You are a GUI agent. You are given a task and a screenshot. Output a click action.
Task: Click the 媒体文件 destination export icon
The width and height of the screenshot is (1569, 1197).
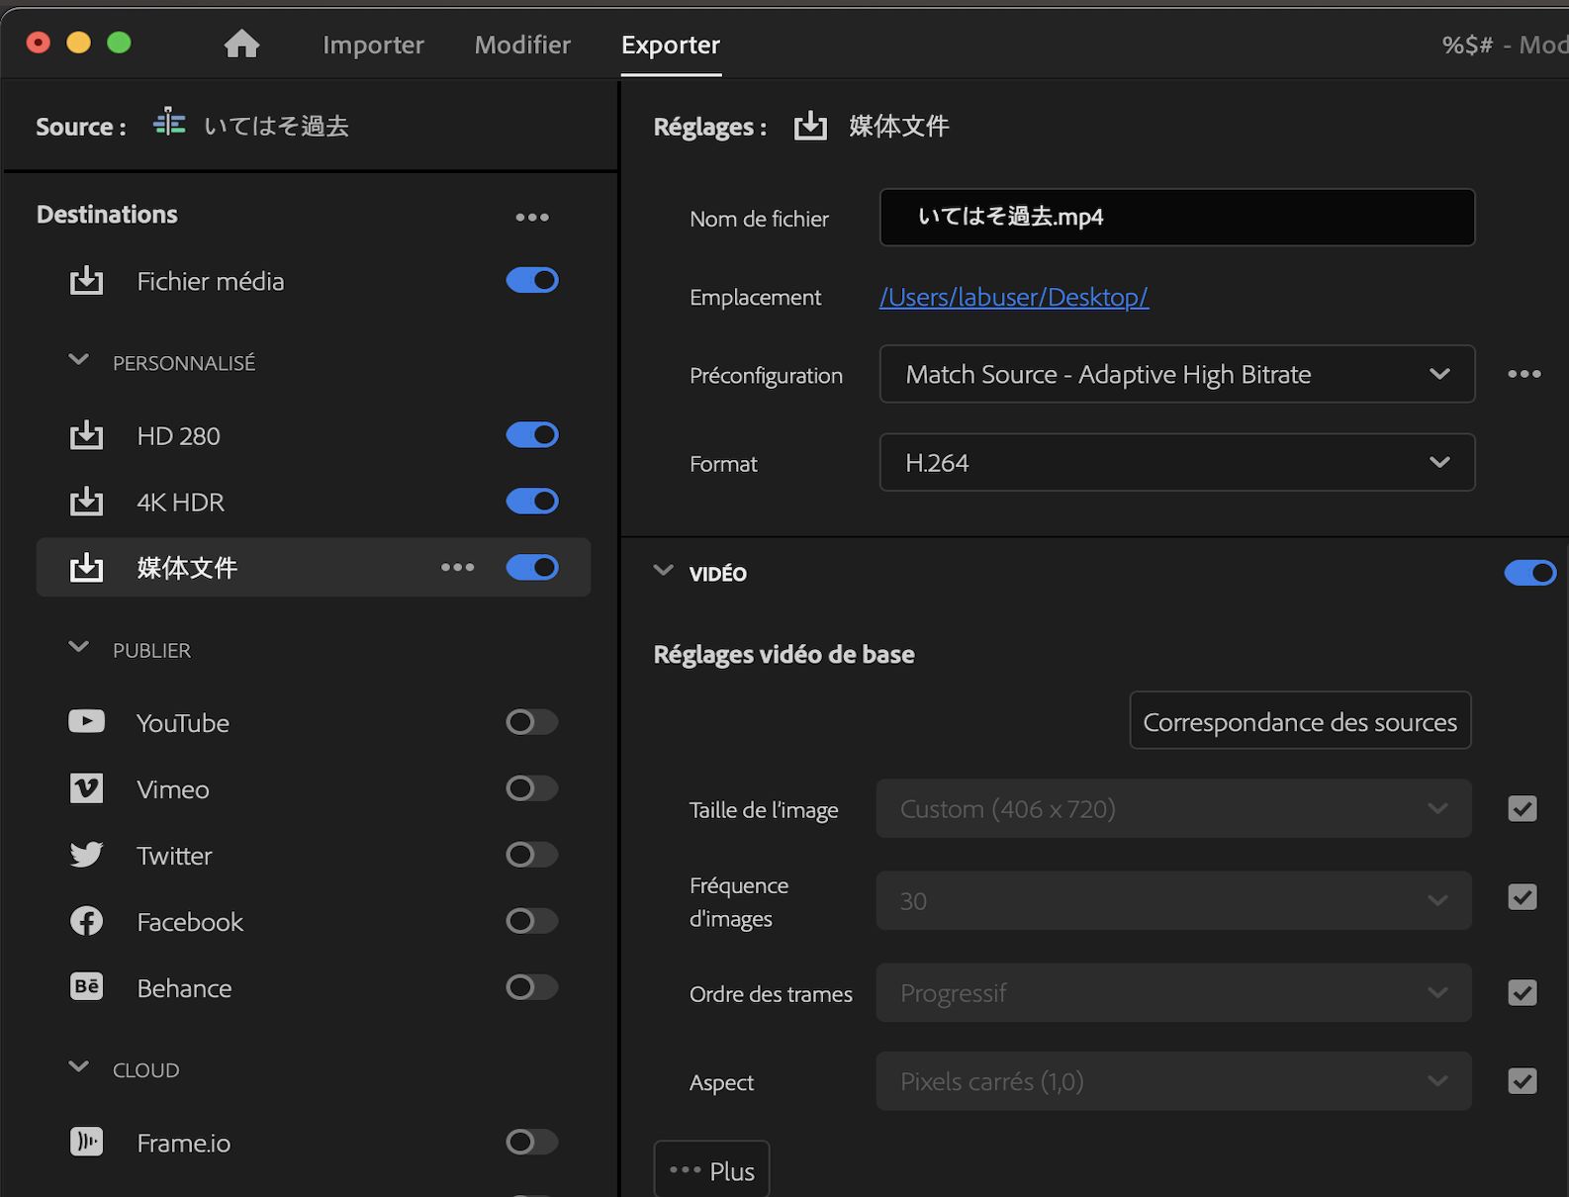(x=86, y=568)
